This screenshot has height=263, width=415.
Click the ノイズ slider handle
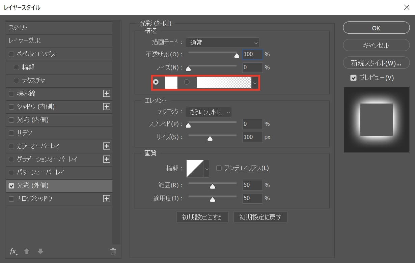click(188, 69)
